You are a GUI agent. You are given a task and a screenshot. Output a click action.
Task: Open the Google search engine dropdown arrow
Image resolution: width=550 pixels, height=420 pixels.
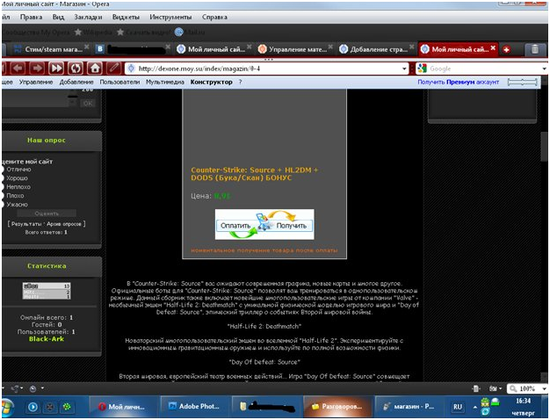(544, 69)
